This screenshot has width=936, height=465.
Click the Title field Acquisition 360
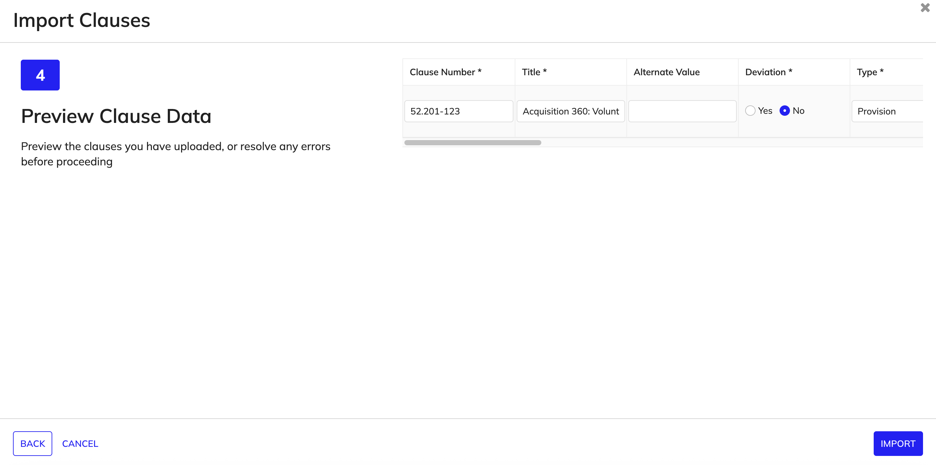[571, 111]
